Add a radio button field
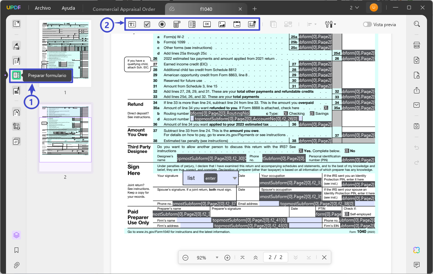Image resolution: width=433 pixels, height=274 pixels. [x=162, y=24]
